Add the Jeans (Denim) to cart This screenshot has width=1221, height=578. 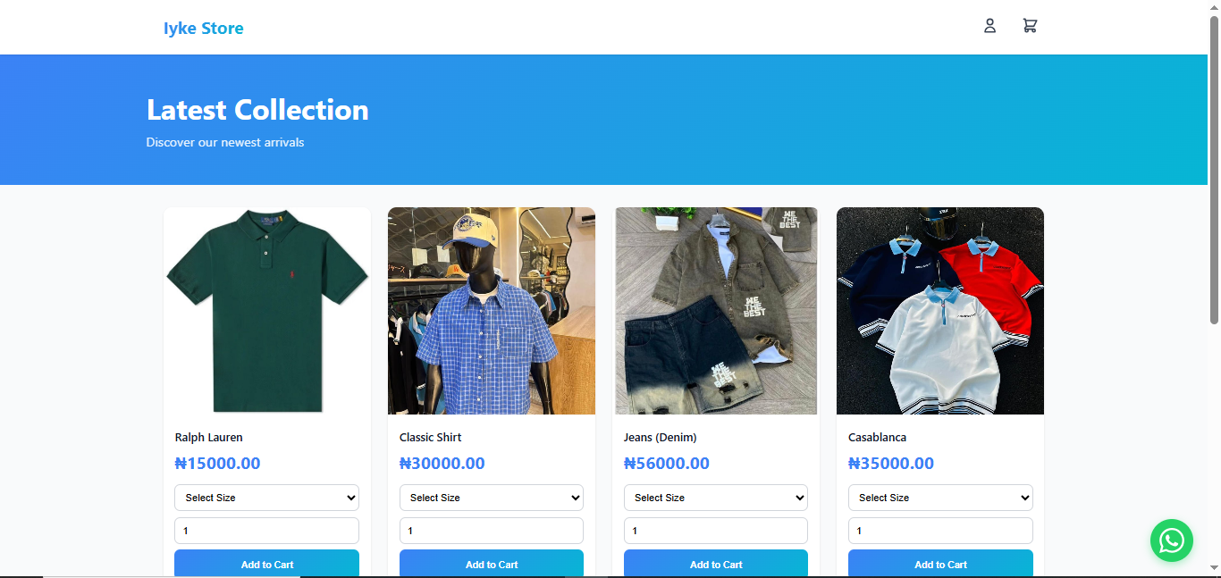coord(715,564)
